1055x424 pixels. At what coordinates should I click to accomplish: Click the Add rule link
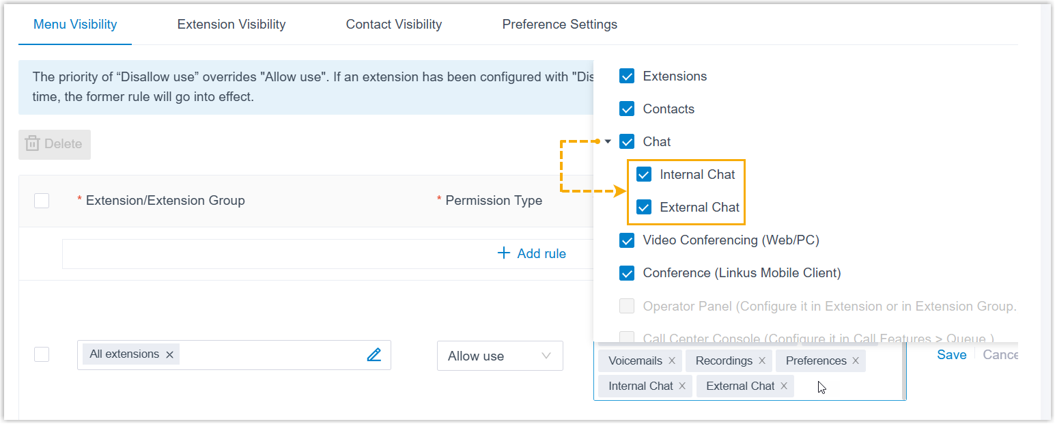(x=532, y=254)
